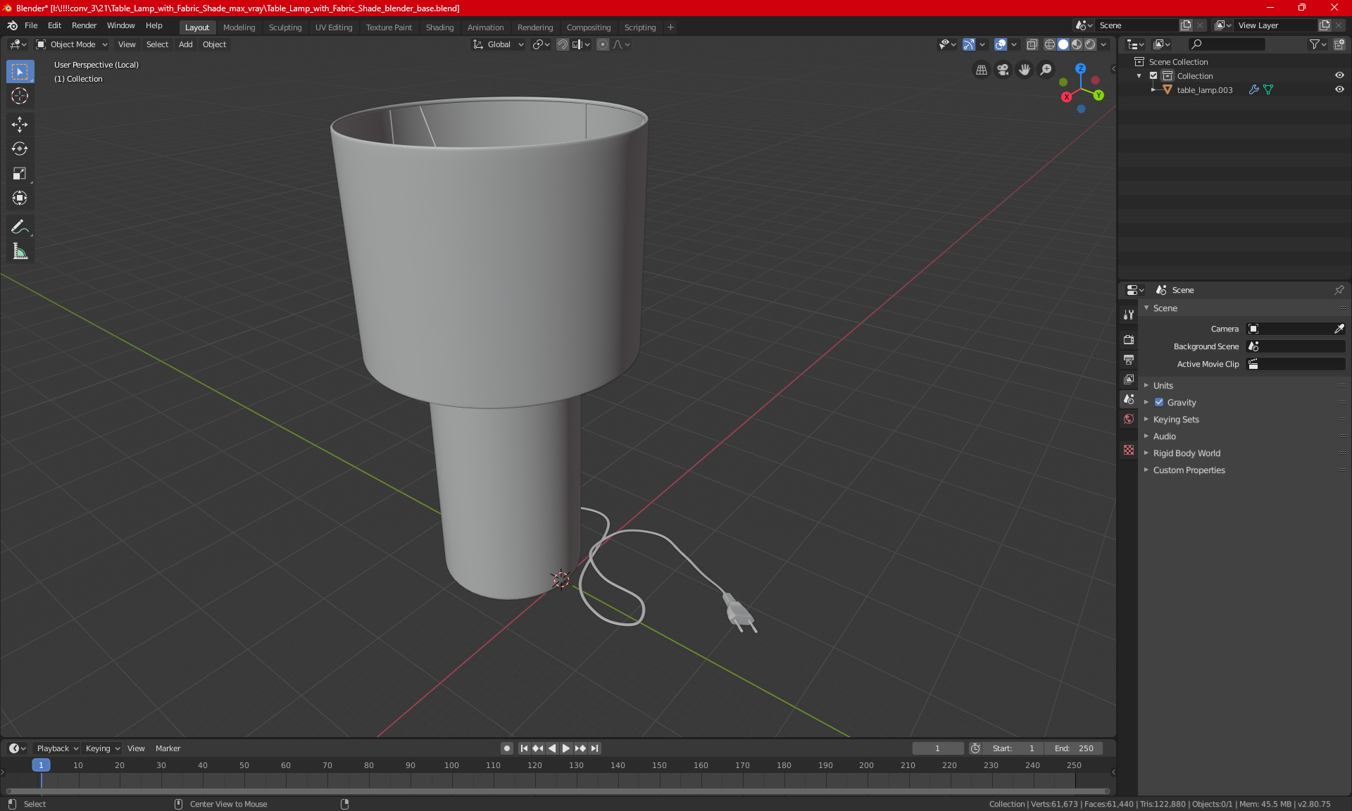The height and width of the screenshot is (811, 1352).
Task: Click the outliner search field
Action: [x=1226, y=44]
